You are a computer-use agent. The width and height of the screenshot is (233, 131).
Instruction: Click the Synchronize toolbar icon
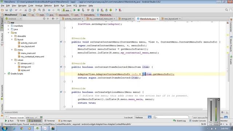pyautogui.click(x=11, y=10)
